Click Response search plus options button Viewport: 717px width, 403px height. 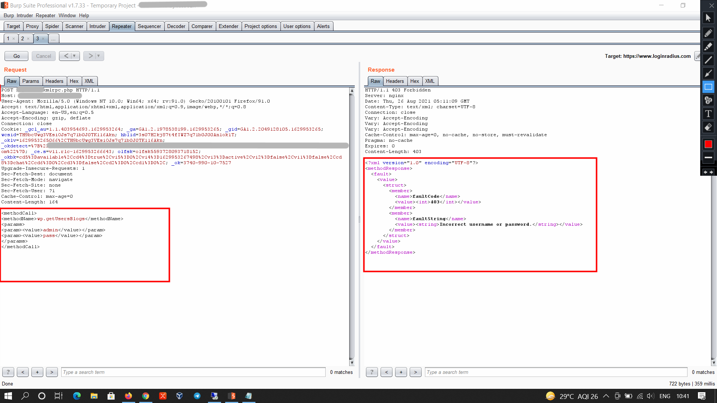pos(401,372)
